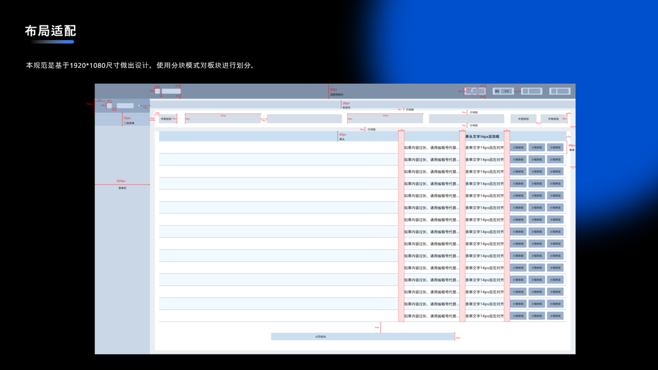Click the 图标 文字 item in top navigation
Viewport: 658px width, 370px height.
[503, 91]
